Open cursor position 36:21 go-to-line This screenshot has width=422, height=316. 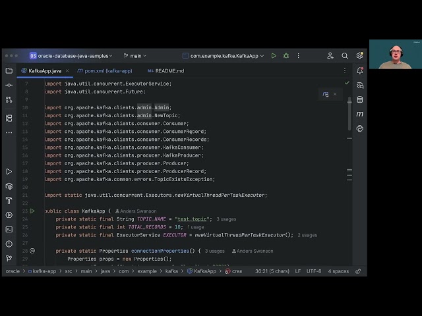coord(272,271)
